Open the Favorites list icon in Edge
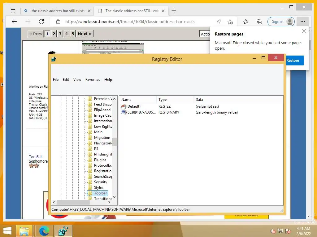The height and width of the screenshot is (237, 317). (x=246, y=22)
